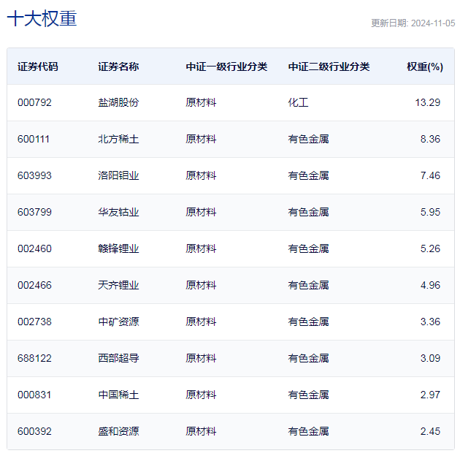Screen dimensions: 460x456
Task: Click weight value 5.95
Action: click(430, 212)
